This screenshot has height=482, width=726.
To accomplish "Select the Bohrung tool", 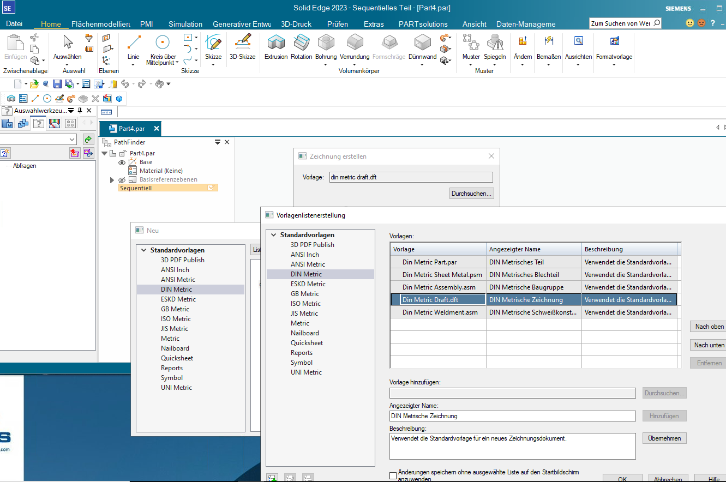I will coord(326,46).
